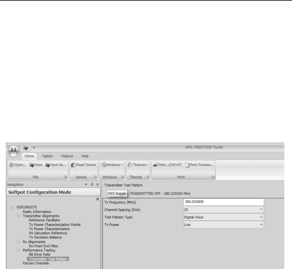The width and height of the screenshot is (292, 269).
Task: Click the Open... file button
Action: click(x=18, y=165)
